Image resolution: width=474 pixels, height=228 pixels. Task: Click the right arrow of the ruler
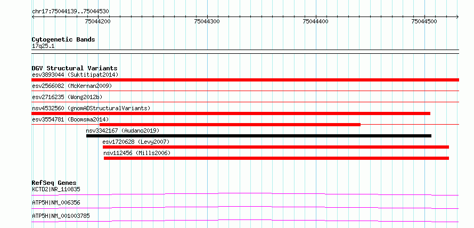pyautogui.click(x=457, y=17)
